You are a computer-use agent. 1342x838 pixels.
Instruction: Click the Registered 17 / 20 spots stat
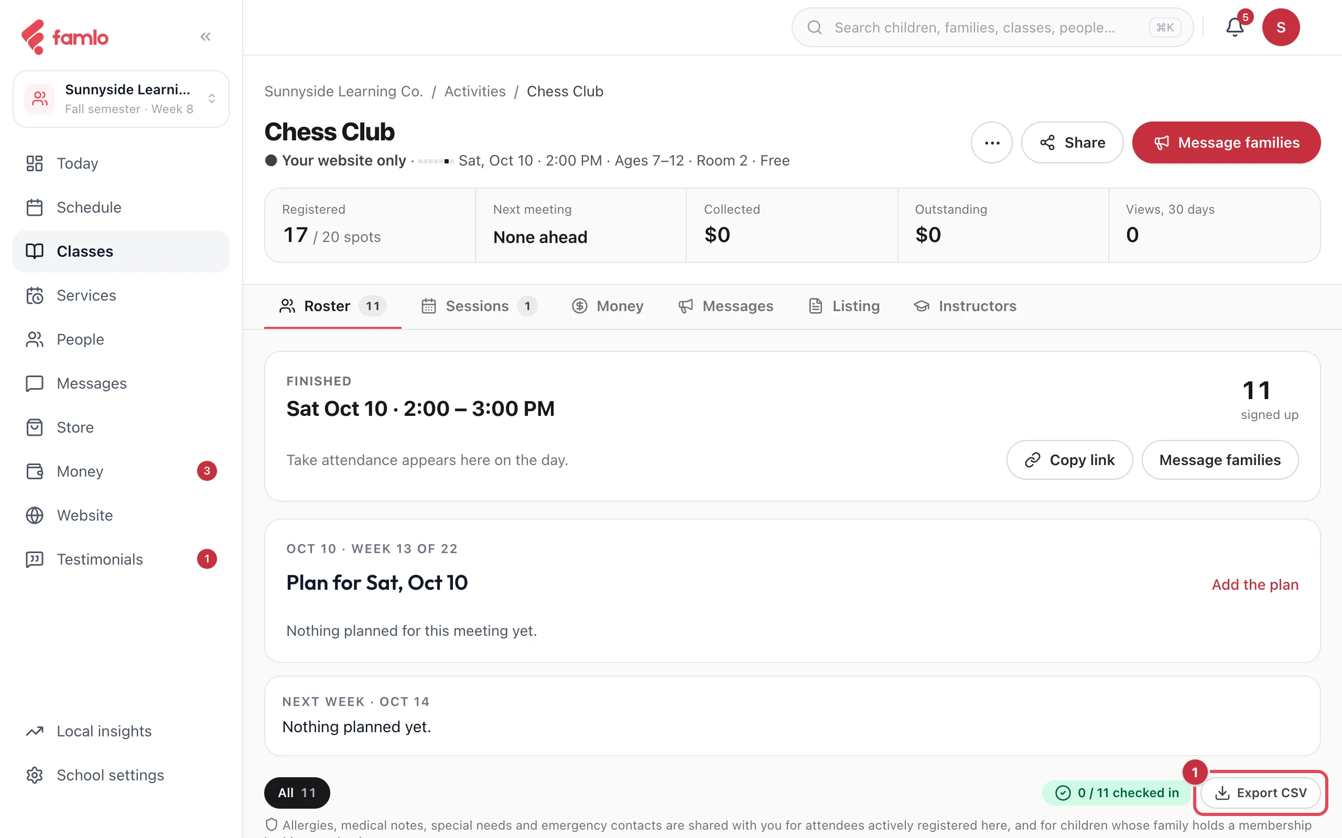pos(370,225)
